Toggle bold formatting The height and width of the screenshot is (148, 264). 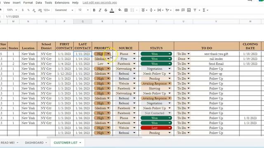coord(94,10)
